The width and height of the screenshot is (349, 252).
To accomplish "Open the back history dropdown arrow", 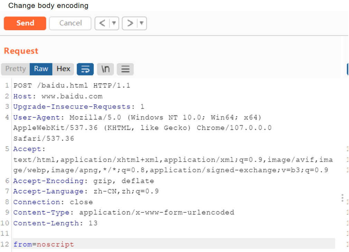I will [114, 23].
